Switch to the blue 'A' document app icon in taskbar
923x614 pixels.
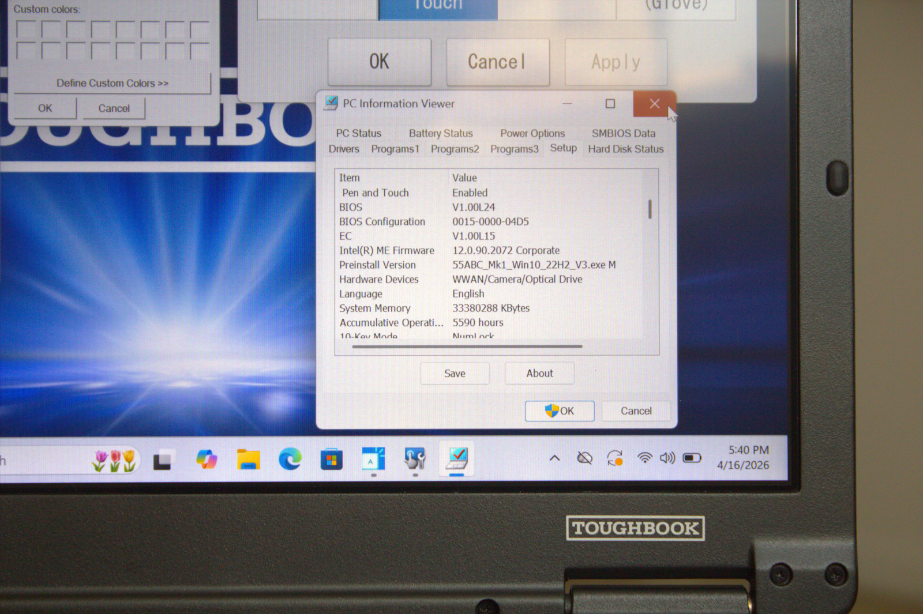[373, 459]
